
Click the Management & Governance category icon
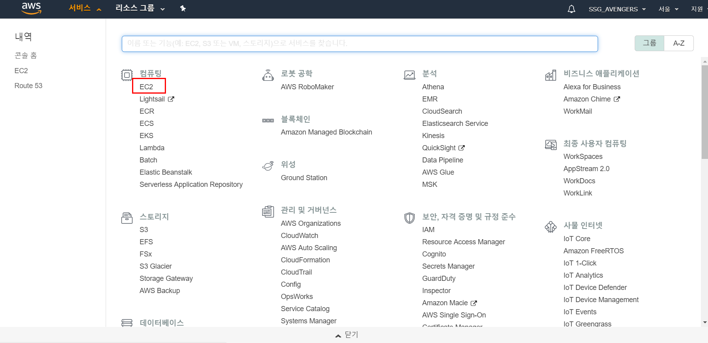(x=268, y=212)
